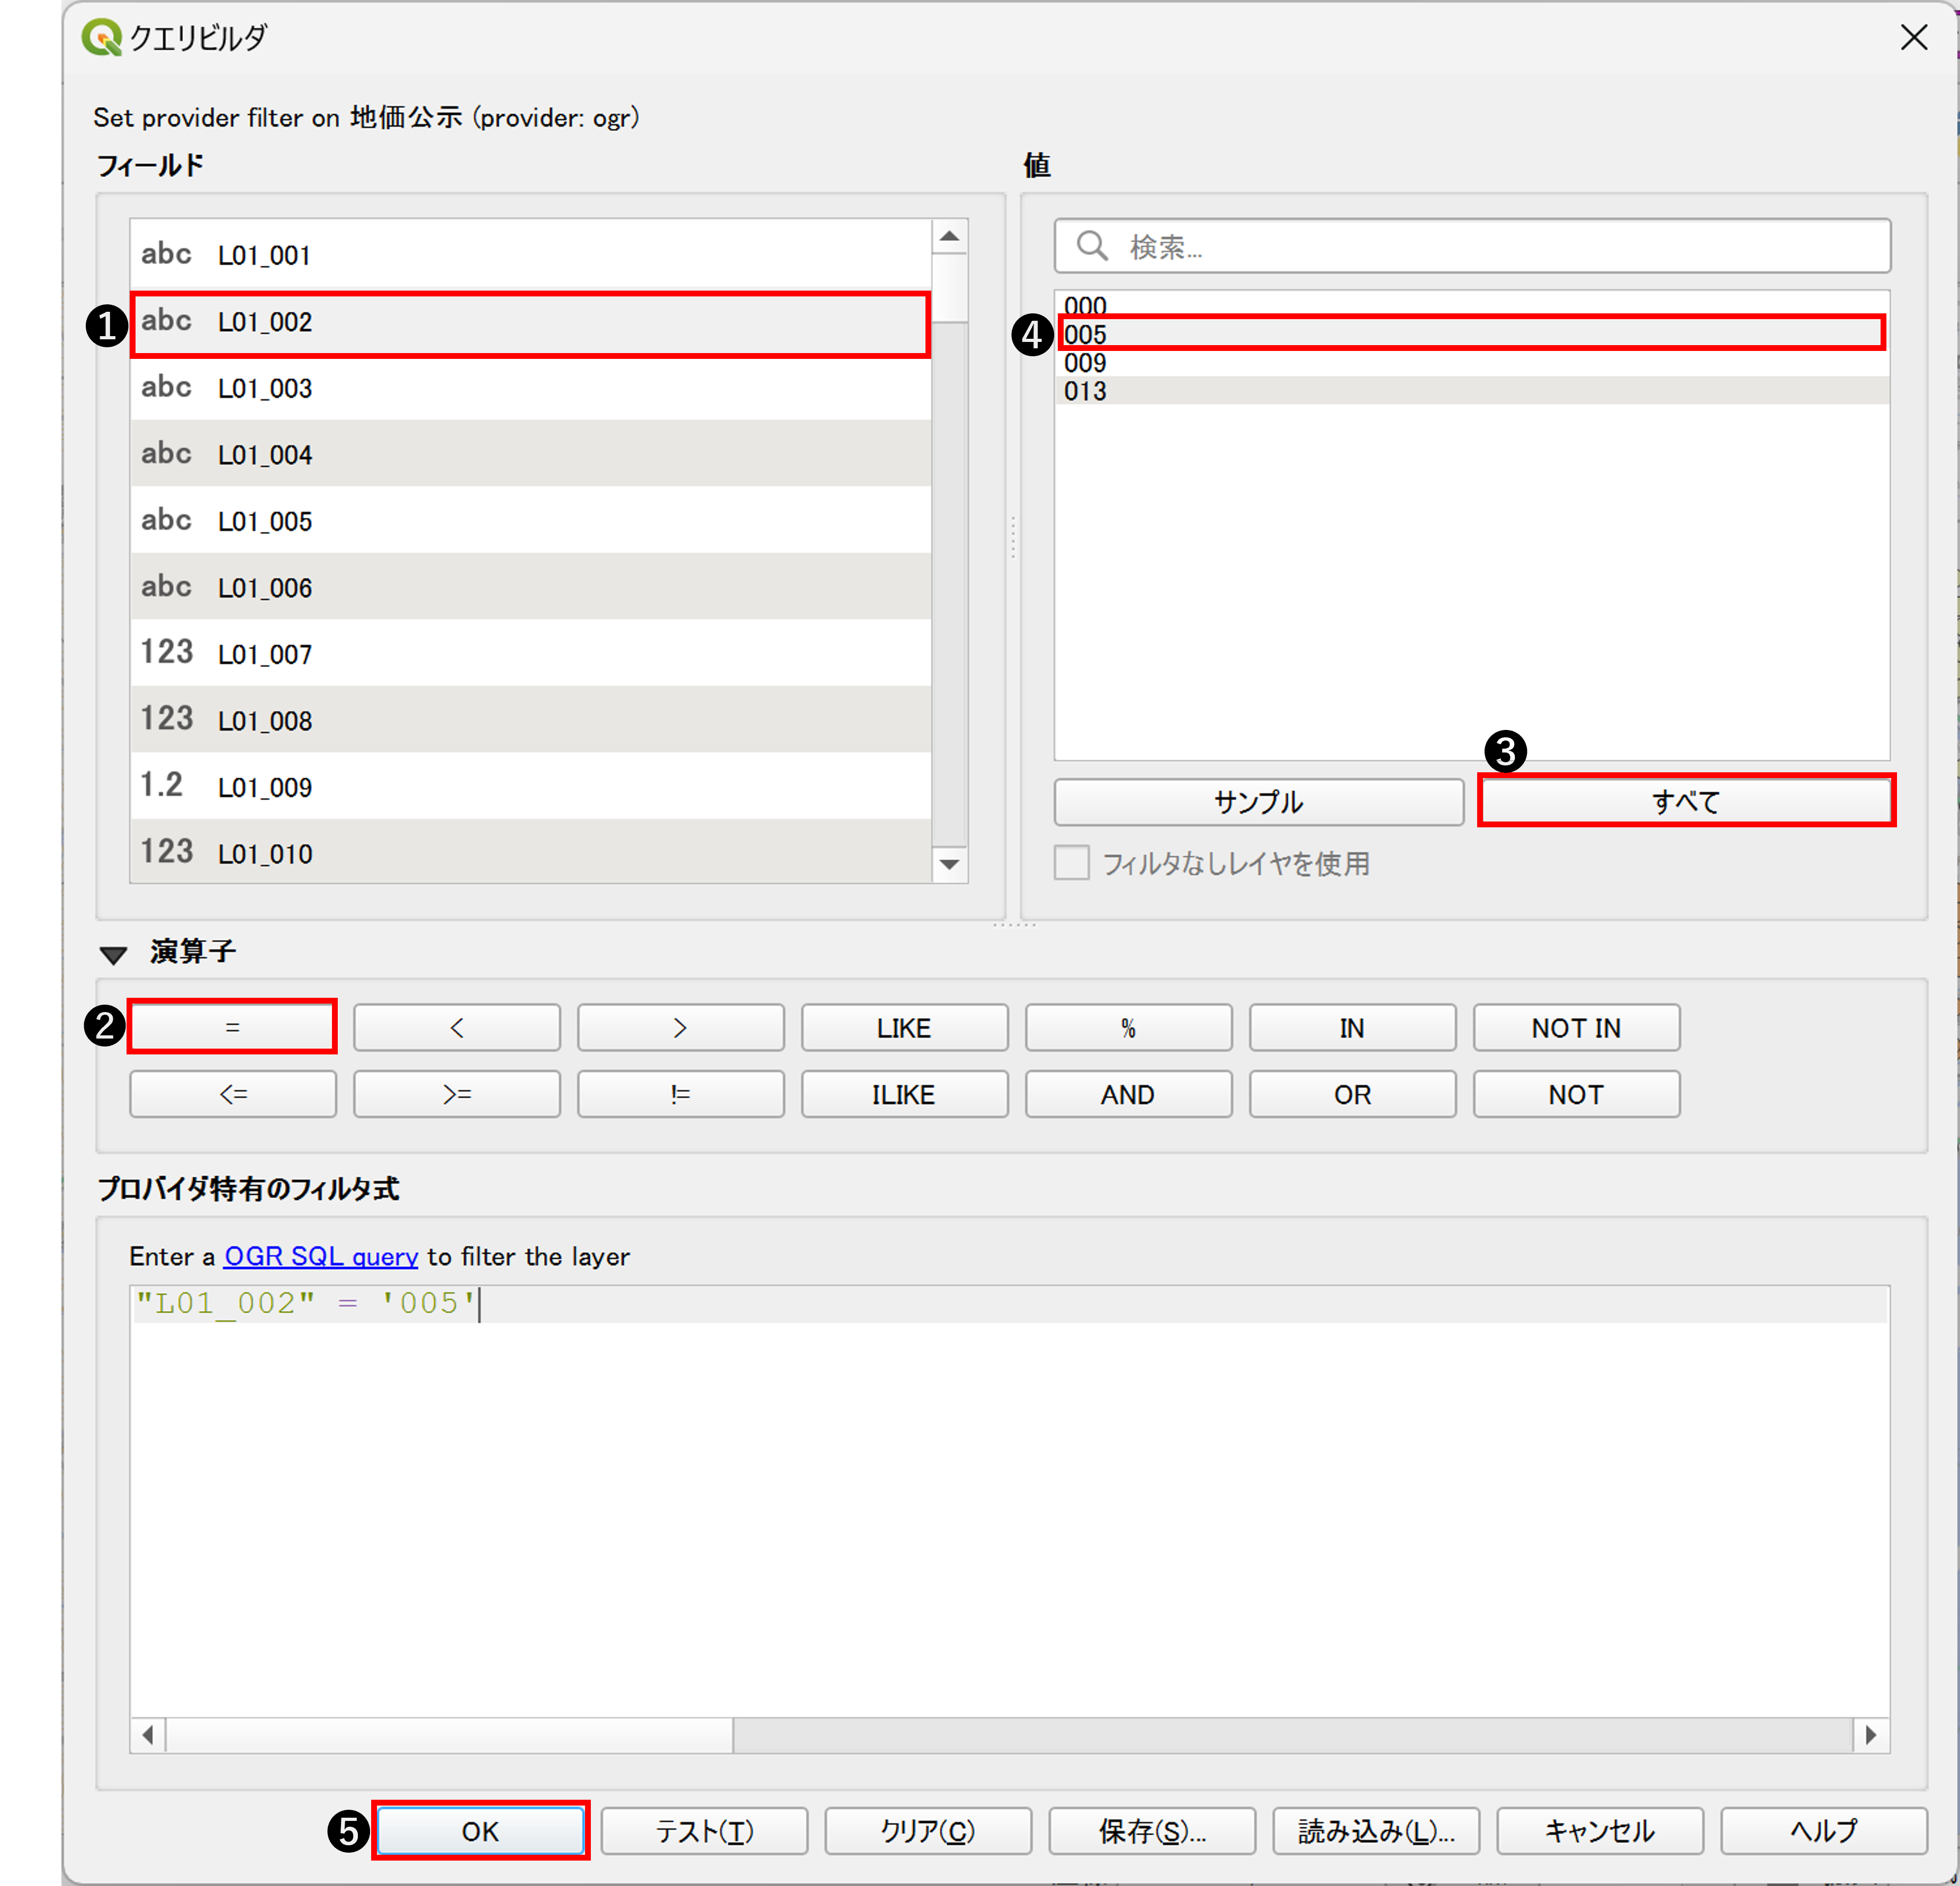
Task: Insert the IN operator
Action: pos(1353,1027)
